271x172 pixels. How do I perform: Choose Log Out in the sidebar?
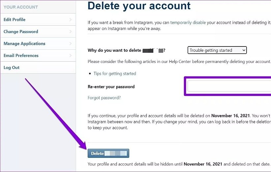(12, 68)
